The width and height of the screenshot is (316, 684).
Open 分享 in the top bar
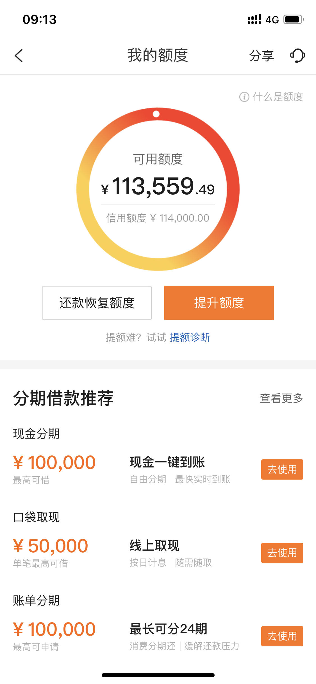click(x=261, y=55)
